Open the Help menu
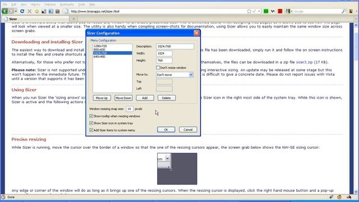359x202 pixels. [x=92, y=4]
